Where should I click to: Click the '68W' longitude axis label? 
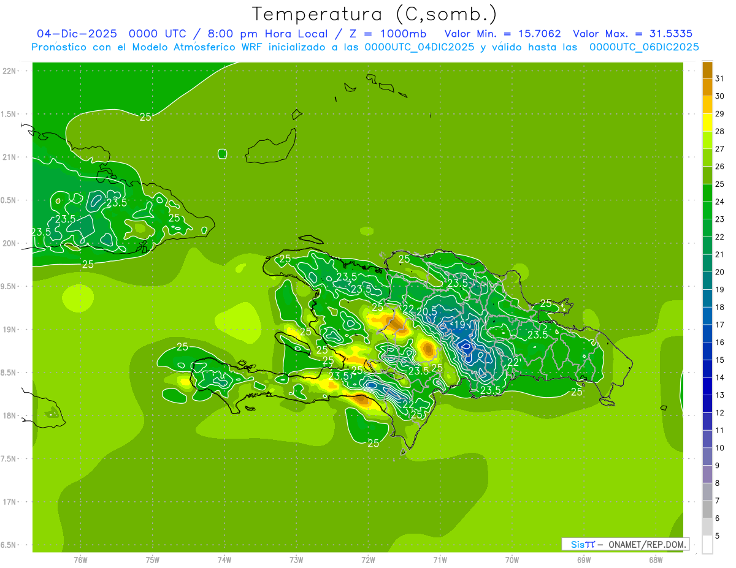click(x=656, y=559)
